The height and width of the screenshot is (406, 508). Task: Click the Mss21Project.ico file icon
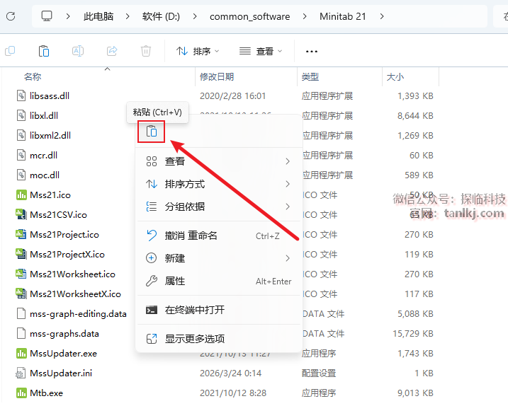click(x=21, y=234)
